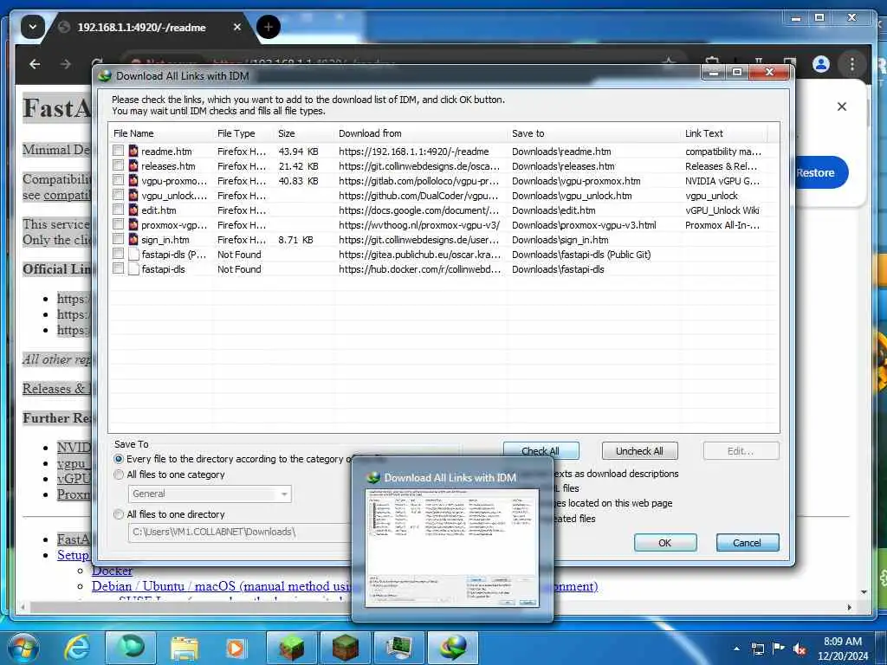Click the browser forward arrow

tap(66, 64)
